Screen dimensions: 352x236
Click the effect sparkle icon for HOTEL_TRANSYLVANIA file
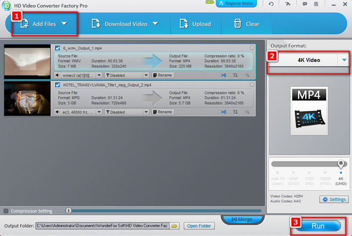pos(247,112)
